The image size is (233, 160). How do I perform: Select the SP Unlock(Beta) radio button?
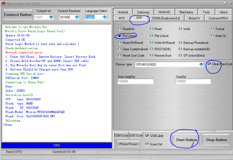(x=180, y=56)
